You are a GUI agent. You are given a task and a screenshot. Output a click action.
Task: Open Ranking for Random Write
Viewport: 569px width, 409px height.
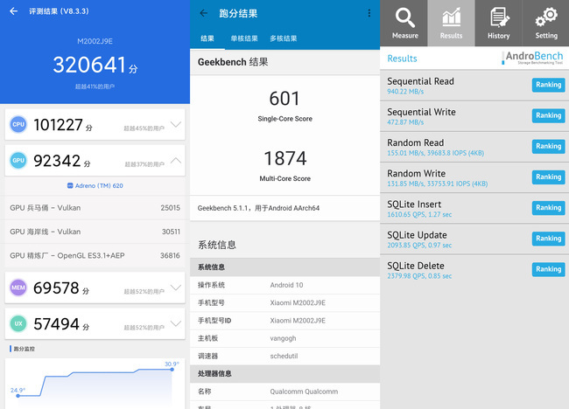point(548,177)
